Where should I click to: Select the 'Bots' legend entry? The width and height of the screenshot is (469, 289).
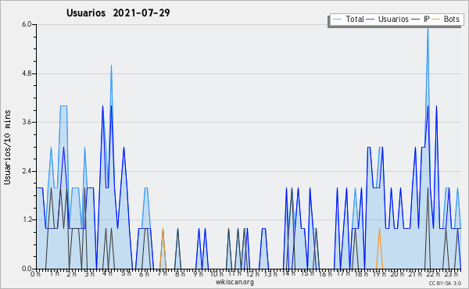pos(446,19)
